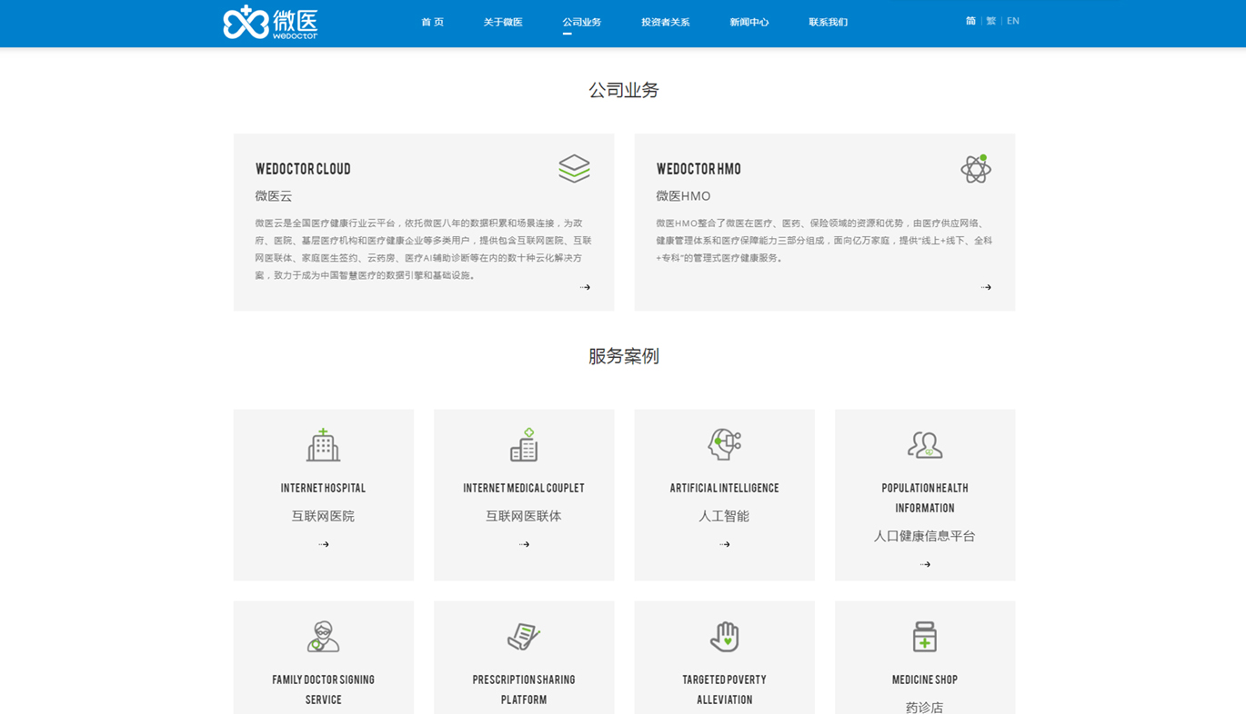
Task: Select the Family Doctor Signing Service icon
Action: (x=323, y=637)
